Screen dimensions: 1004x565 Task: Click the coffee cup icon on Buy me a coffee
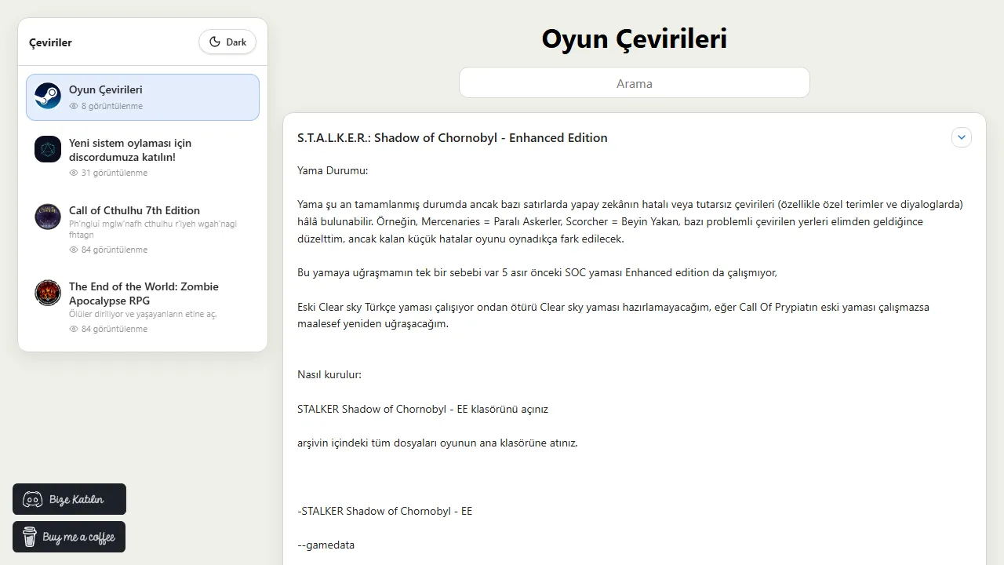(x=29, y=537)
